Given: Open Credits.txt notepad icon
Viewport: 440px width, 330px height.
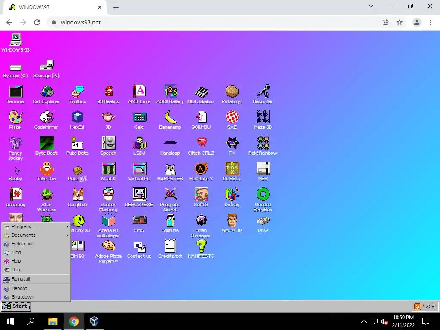Looking at the screenshot, I should [x=170, y=249].
